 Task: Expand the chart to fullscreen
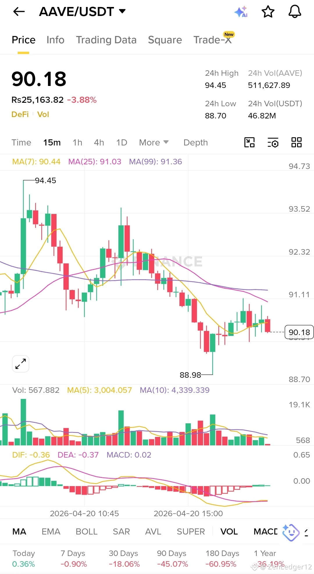coord(21,364)
